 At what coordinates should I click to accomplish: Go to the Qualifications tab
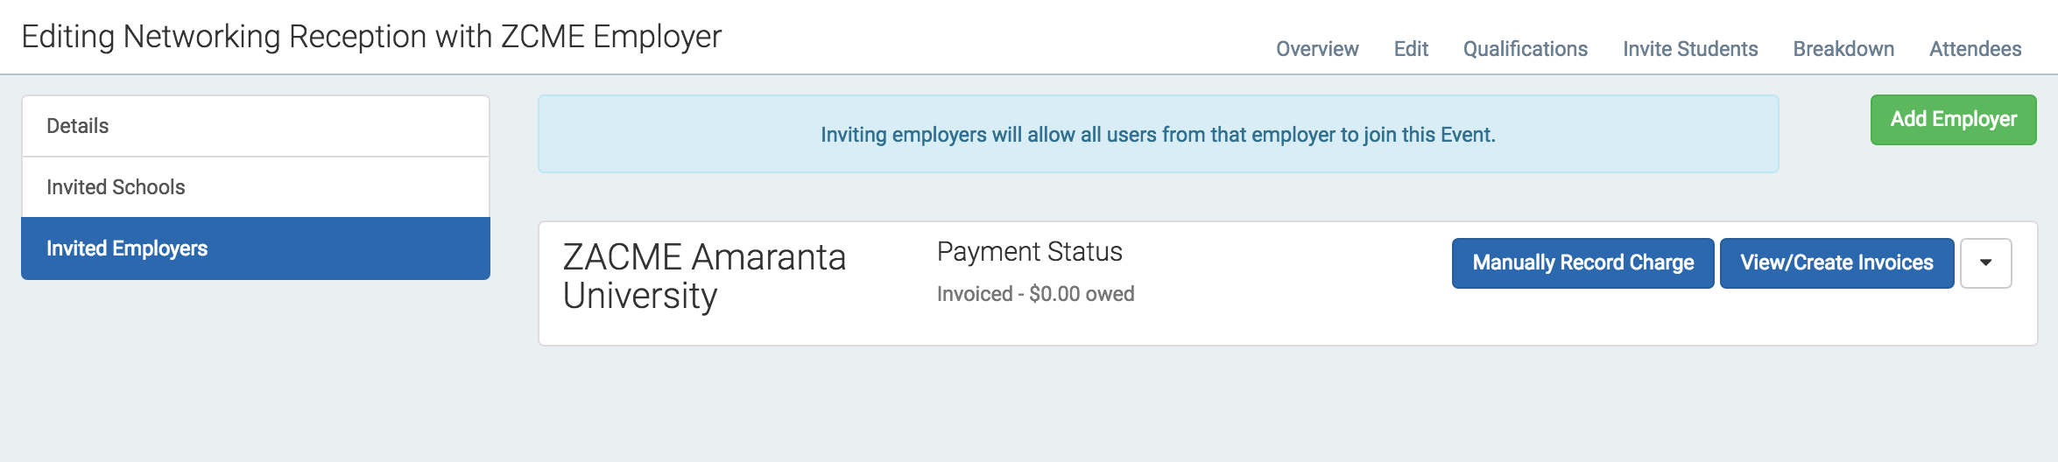point(1525,49)
